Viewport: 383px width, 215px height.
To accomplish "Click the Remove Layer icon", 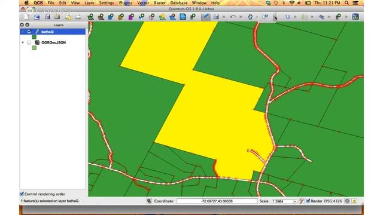I will click(172, 17).
